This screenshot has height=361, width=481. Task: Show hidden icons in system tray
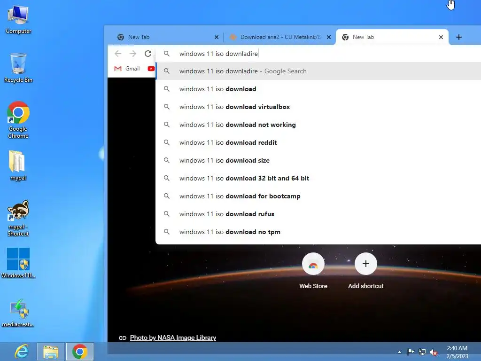tap(399, 352)
